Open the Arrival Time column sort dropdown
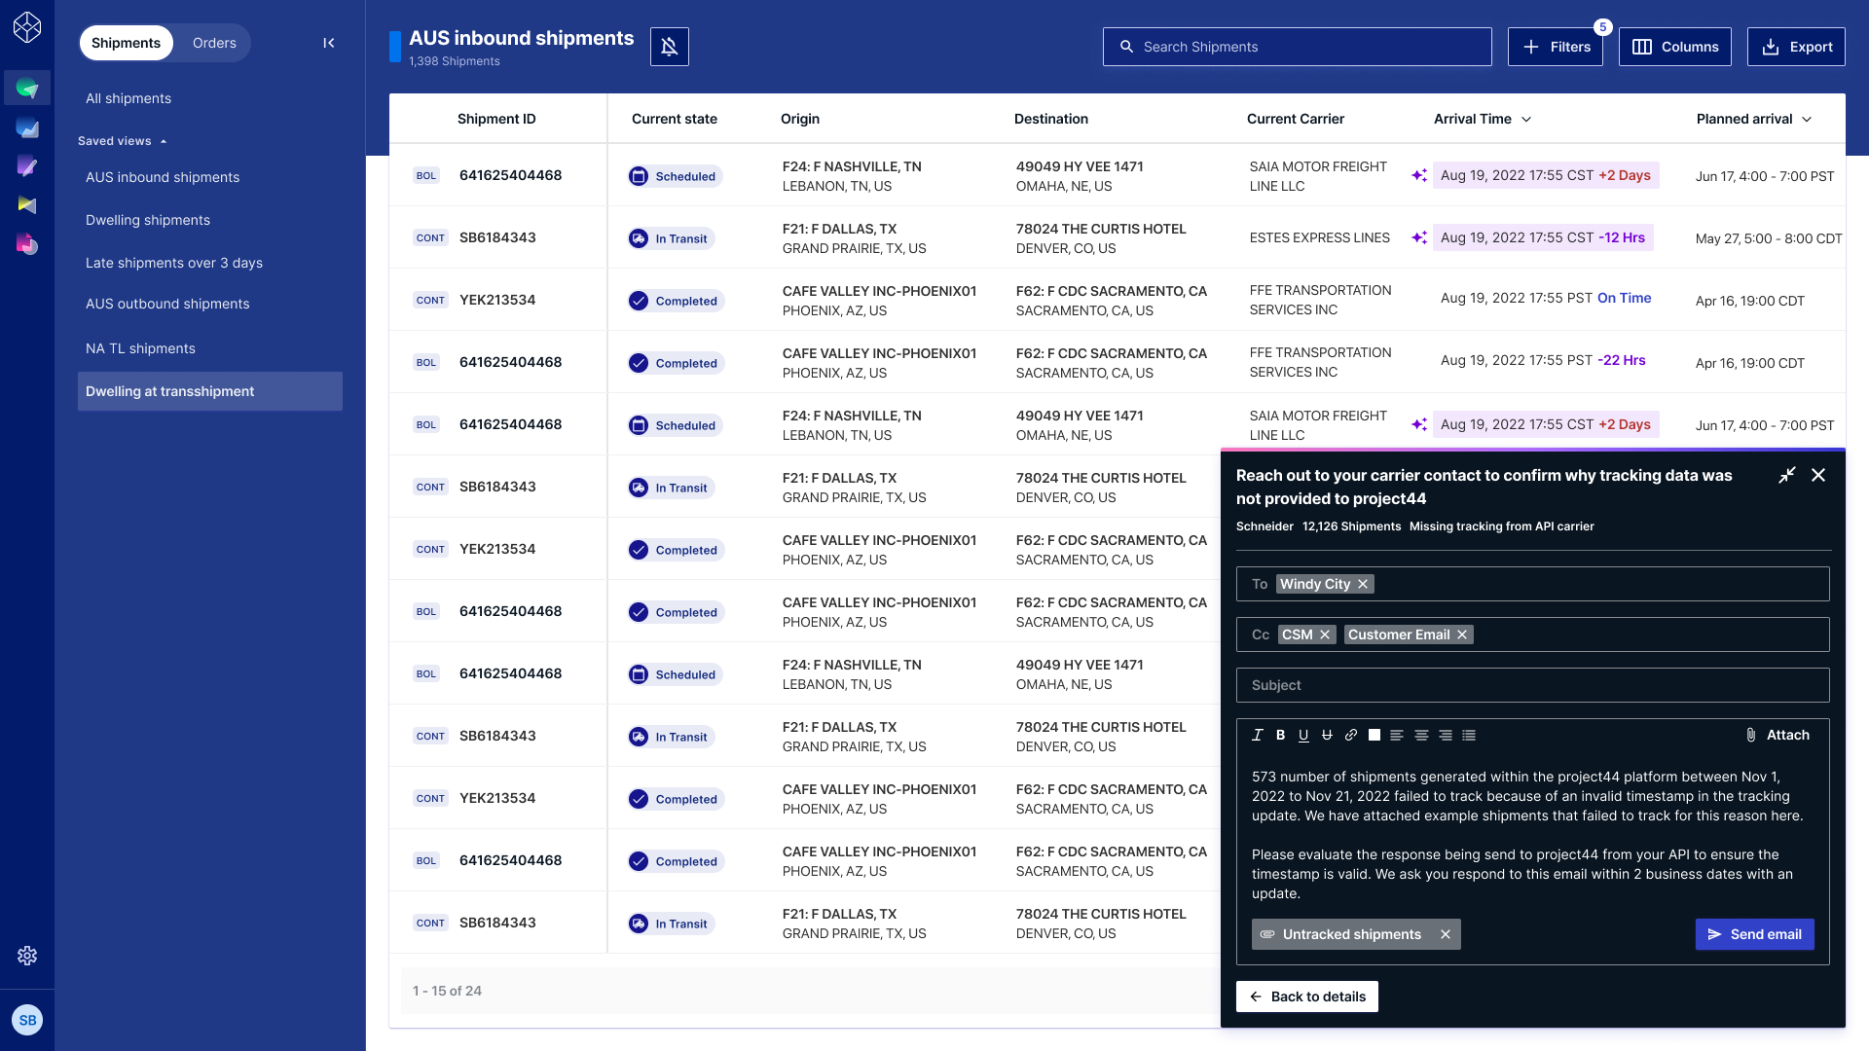This screenshot has width=1869, height=1051. (1526, 119)
